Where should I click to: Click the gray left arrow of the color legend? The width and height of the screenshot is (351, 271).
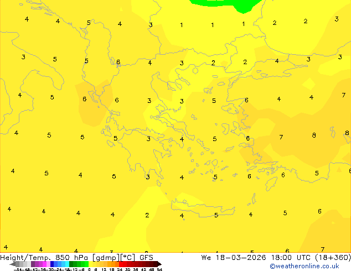[x=13, y=264]
